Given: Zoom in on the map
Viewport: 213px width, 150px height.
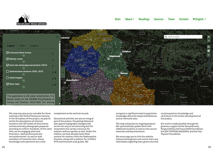Looking at the screenshot, I should tap(209, 37).
